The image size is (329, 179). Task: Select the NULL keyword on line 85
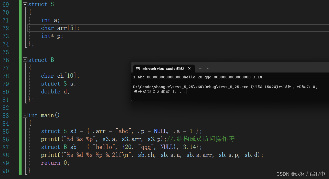[160, 131]
